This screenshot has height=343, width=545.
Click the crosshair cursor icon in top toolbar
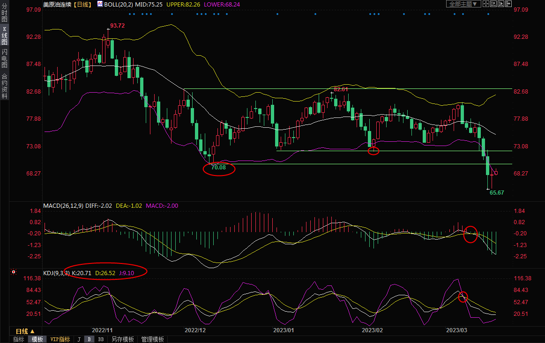pos(485,4)
